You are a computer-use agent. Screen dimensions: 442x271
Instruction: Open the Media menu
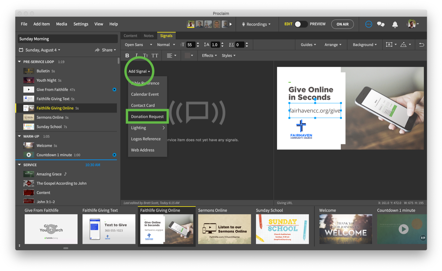(x=61, y=24)
